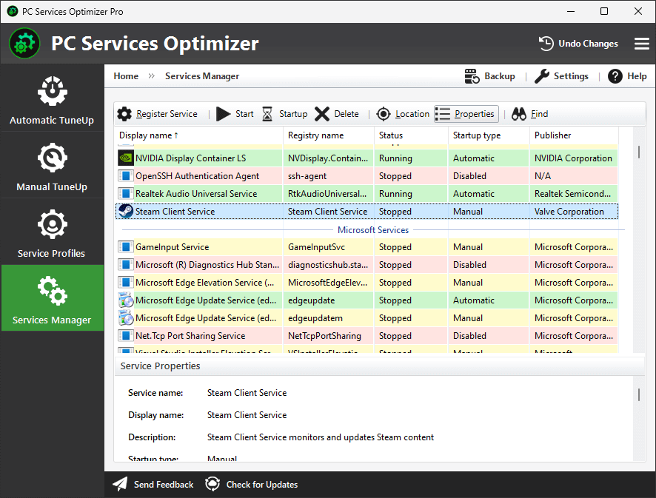Image resolution: width=656 pixels, height=498 pixels.
Task: Go to the Home breadcrumb
Action: coord(126,76)
